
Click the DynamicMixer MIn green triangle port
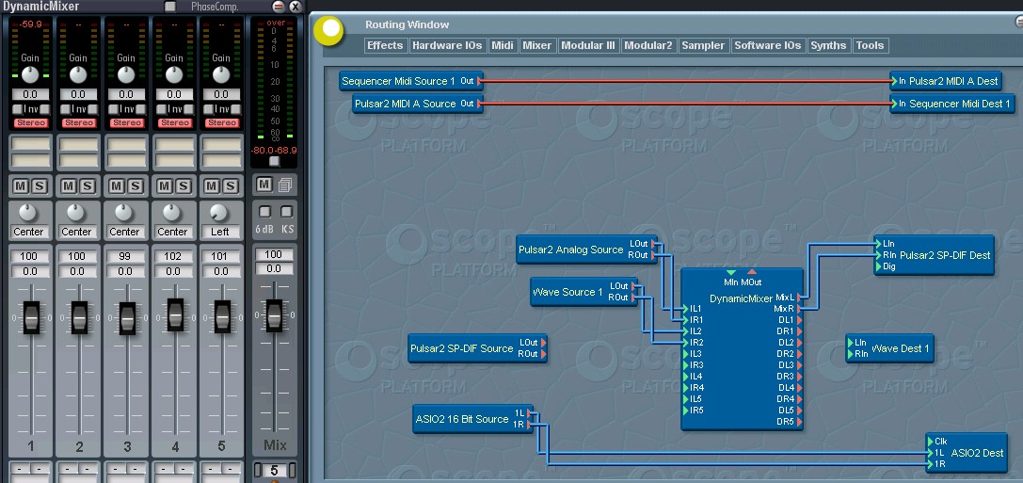tap(730, 271)
